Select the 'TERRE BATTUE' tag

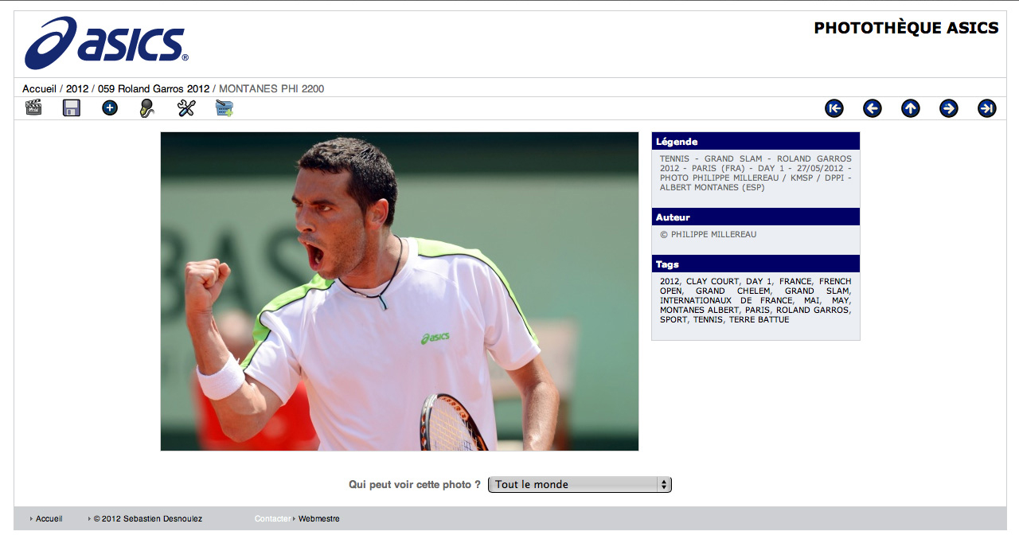pyautogui.click(x=759, y=319)
